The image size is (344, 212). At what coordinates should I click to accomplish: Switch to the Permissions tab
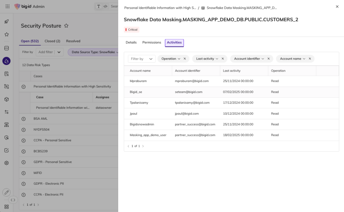tap(152, 42)
